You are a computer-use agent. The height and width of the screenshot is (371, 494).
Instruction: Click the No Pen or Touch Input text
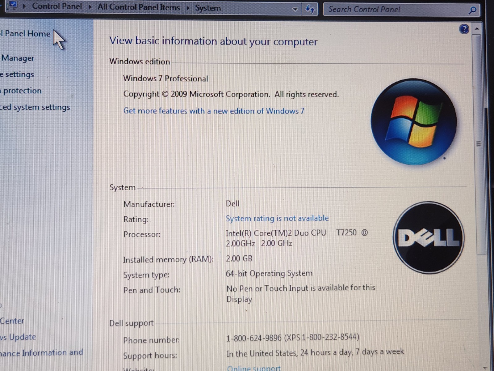[x=301, y=293]
